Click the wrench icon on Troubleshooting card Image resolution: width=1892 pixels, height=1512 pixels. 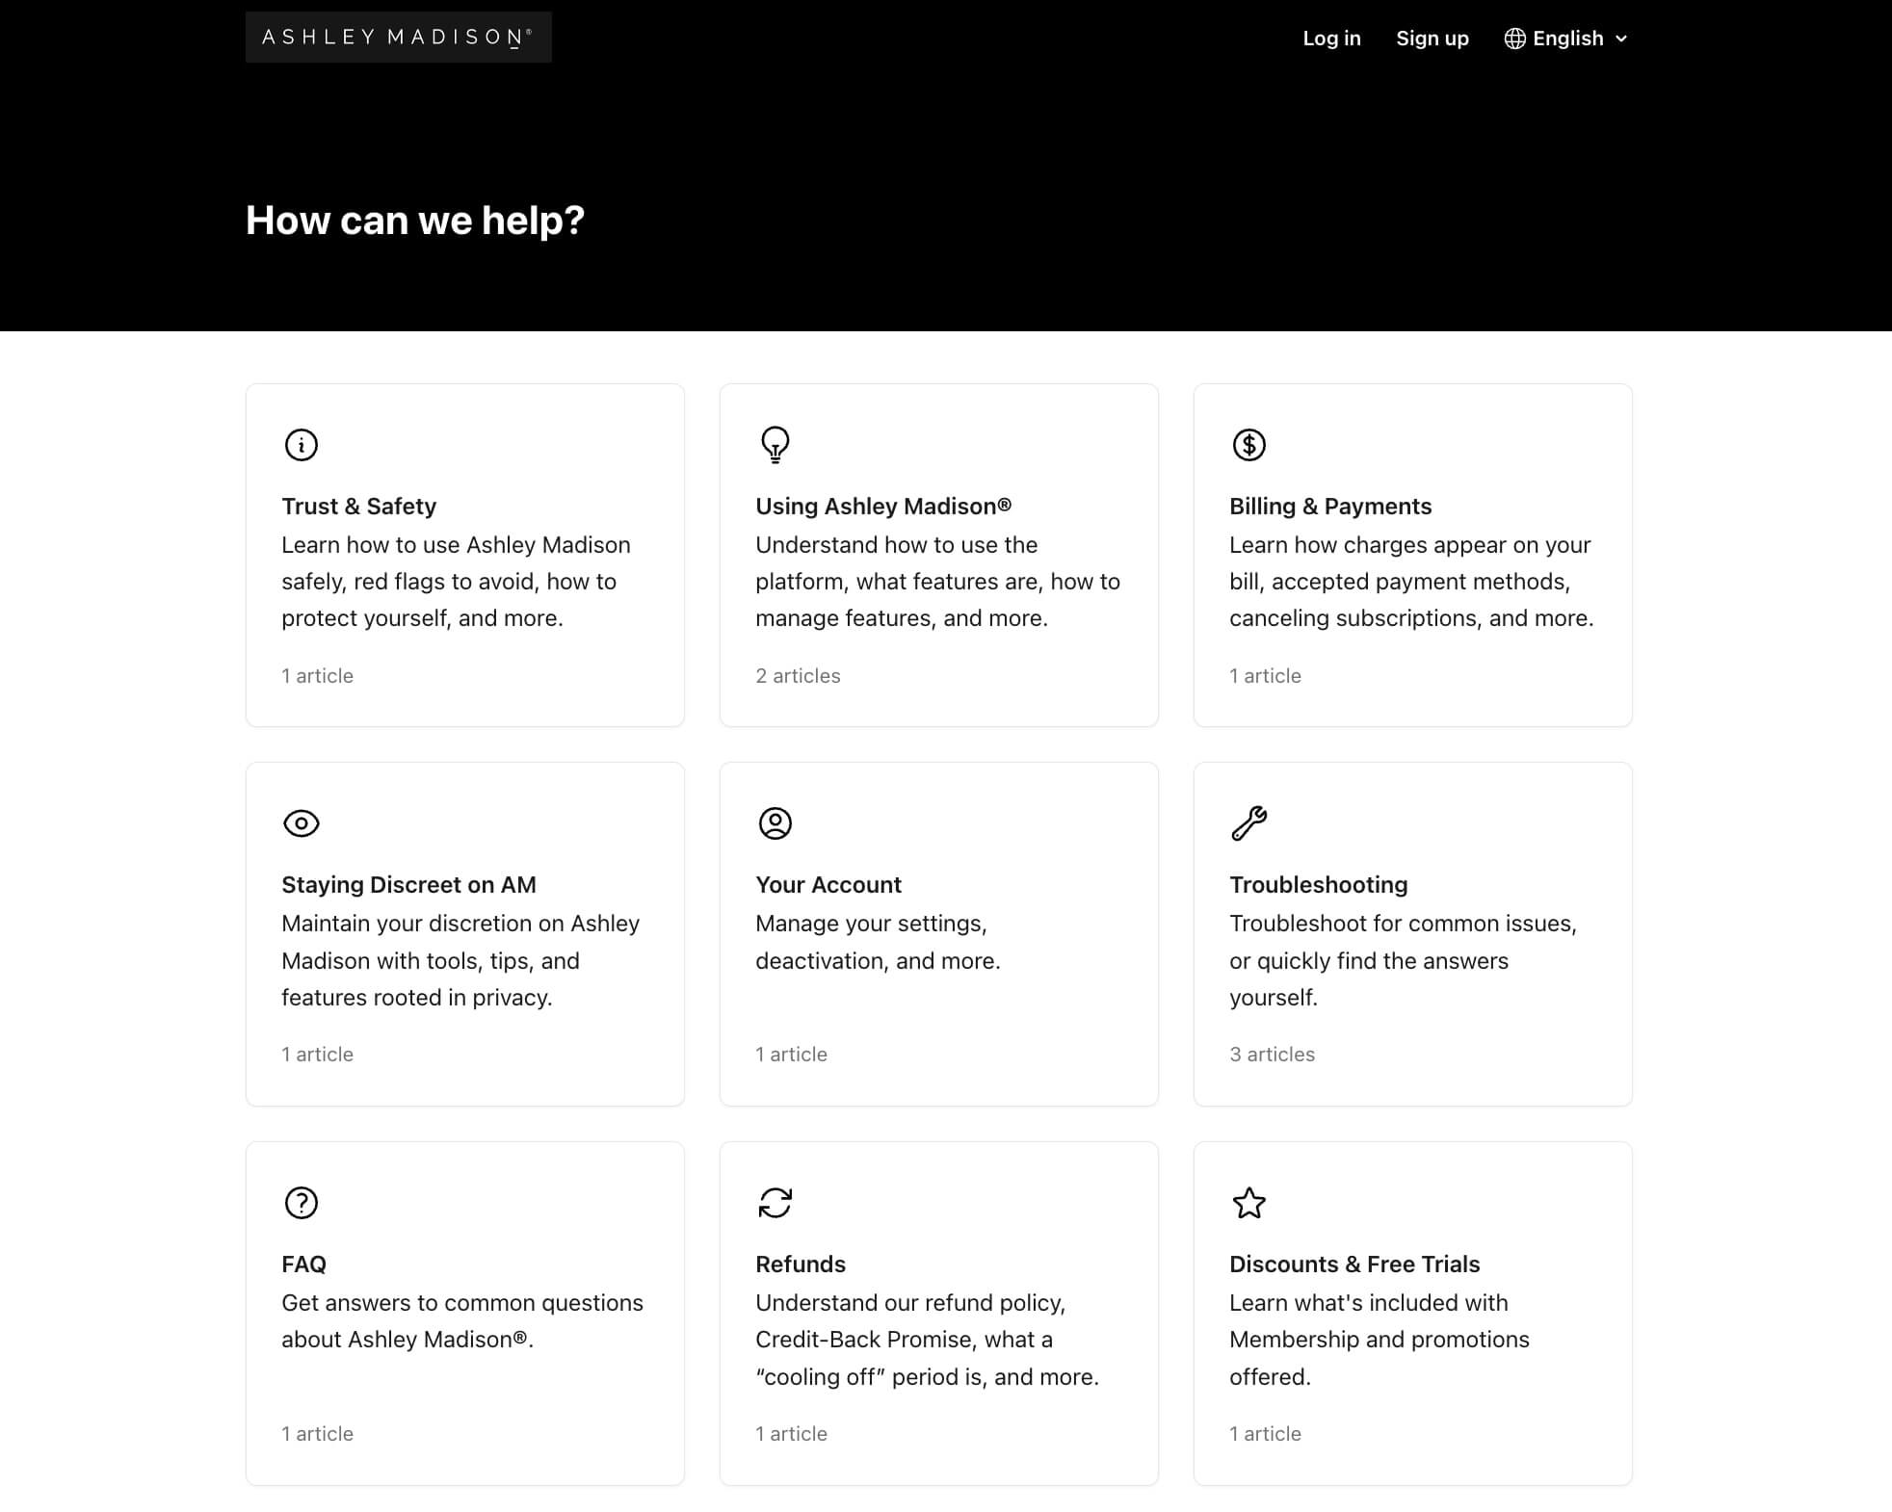(1249, 823)
